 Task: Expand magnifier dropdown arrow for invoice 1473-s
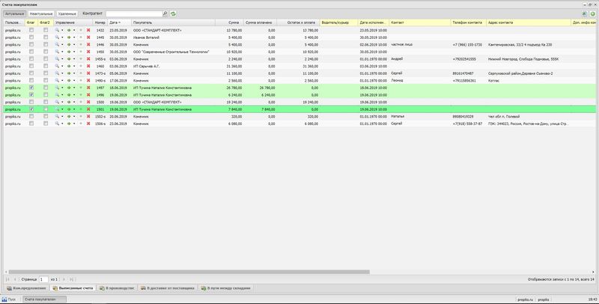pyautogui.click(x=62, y=73)
